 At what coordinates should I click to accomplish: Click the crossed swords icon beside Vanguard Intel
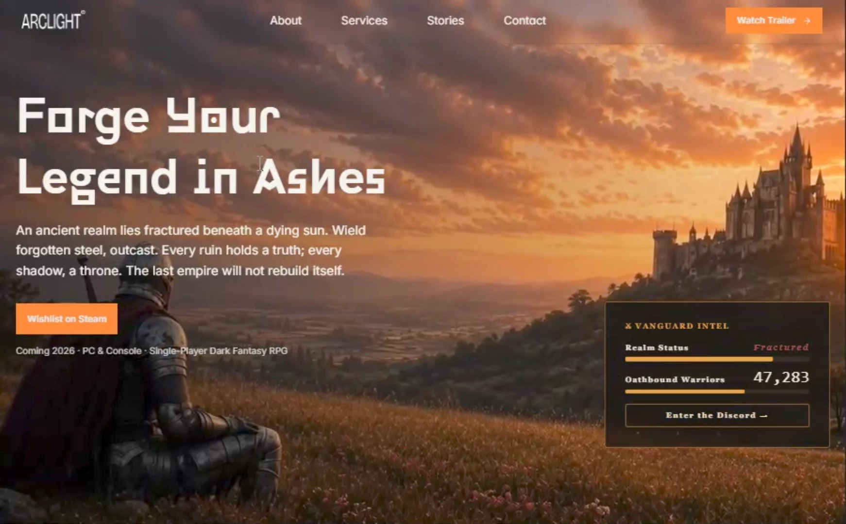[628, 326]
